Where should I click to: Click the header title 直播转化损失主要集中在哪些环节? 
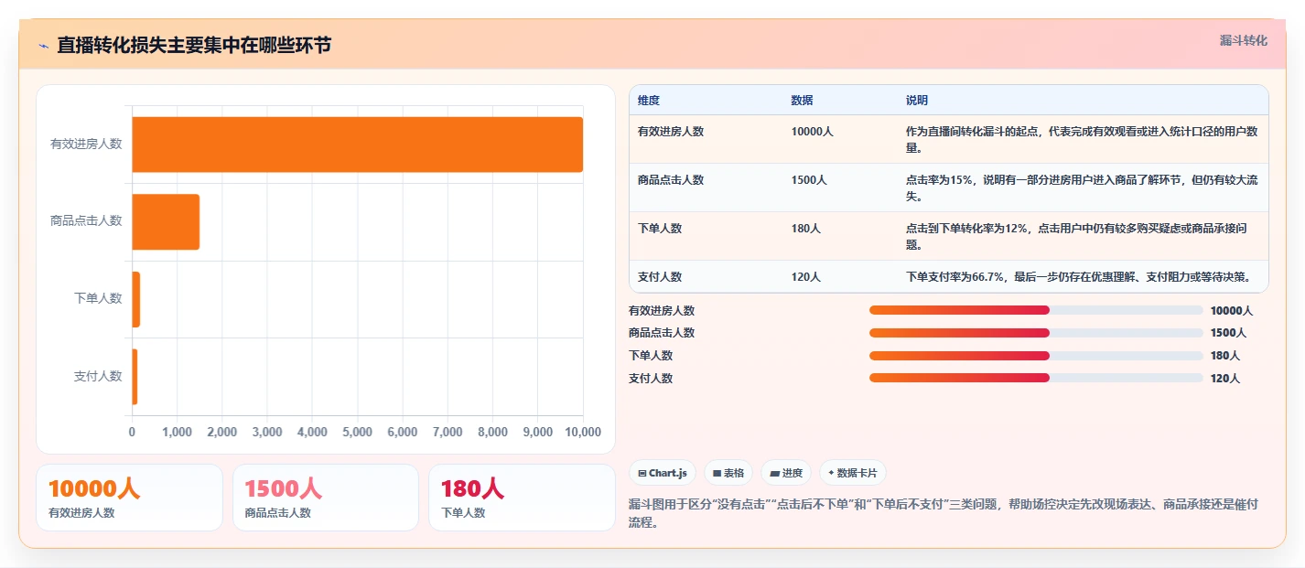pos(194,45)
